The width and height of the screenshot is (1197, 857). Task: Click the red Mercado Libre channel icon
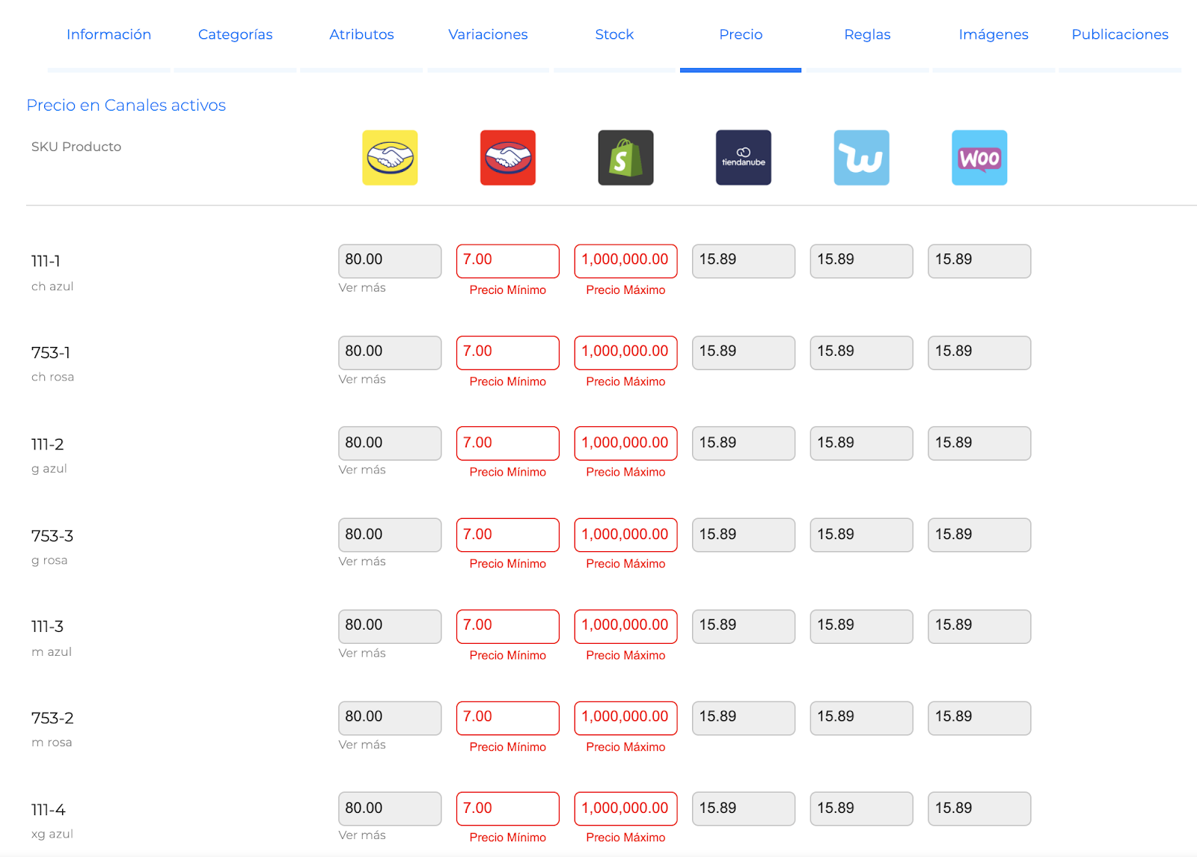coord(508,158)
